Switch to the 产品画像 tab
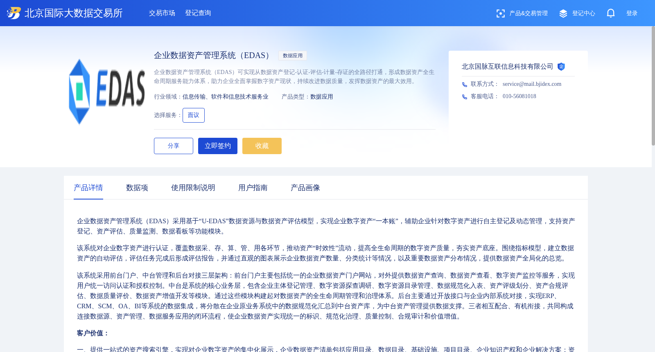 point(305,188)
